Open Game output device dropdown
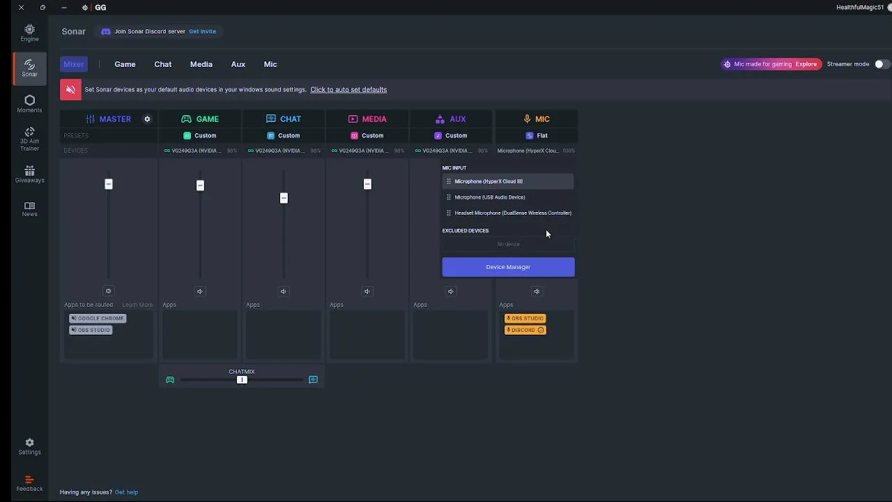This screenshot has width=892, height=502. 200,151
